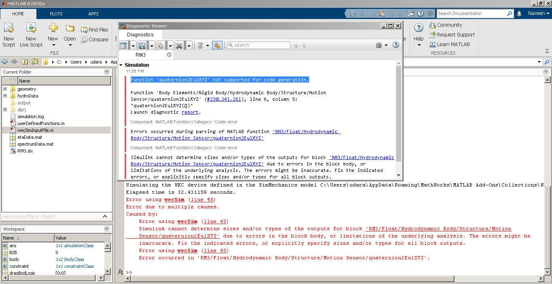Close the RM3 diagnostics tab

click(x=169, y=55)
